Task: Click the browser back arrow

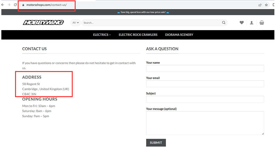Action: [x=3, y=5]
